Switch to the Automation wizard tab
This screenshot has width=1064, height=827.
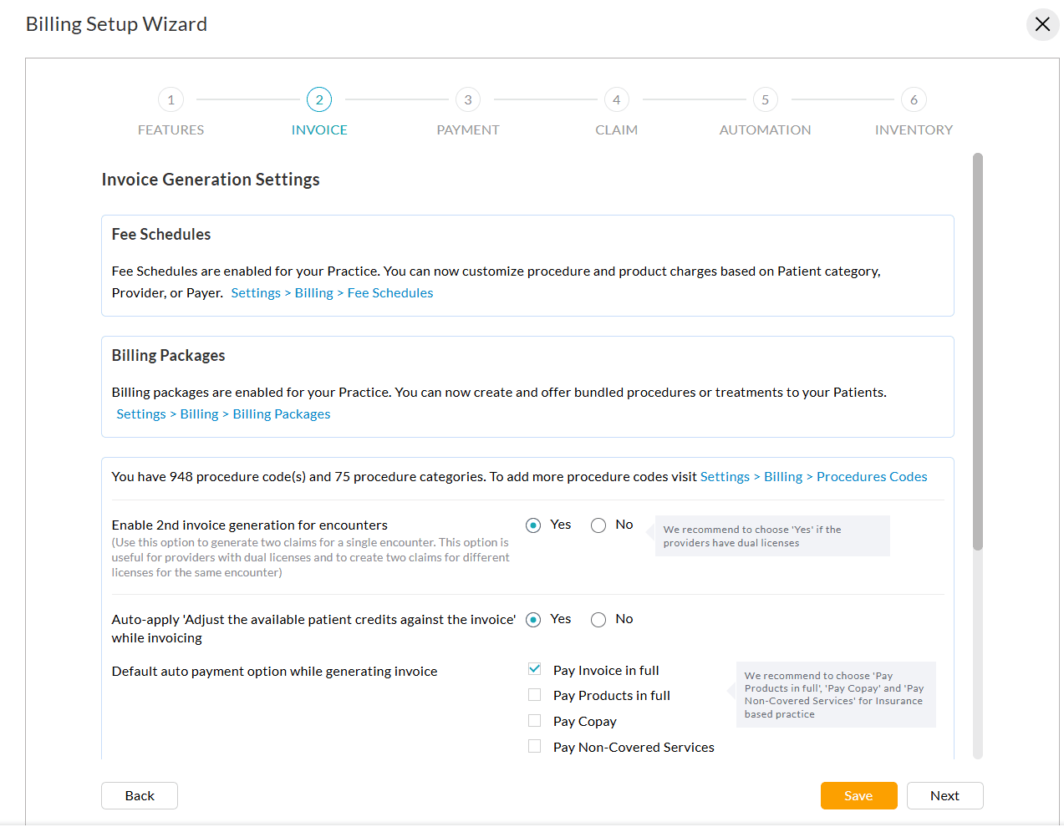click(x=765, y=129)
